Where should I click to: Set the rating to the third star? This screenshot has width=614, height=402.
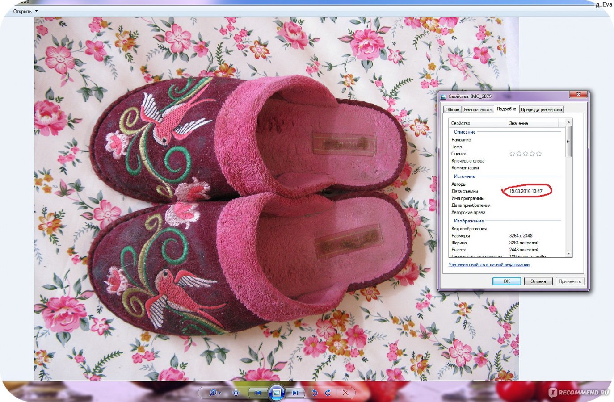[x=526, y=154]
